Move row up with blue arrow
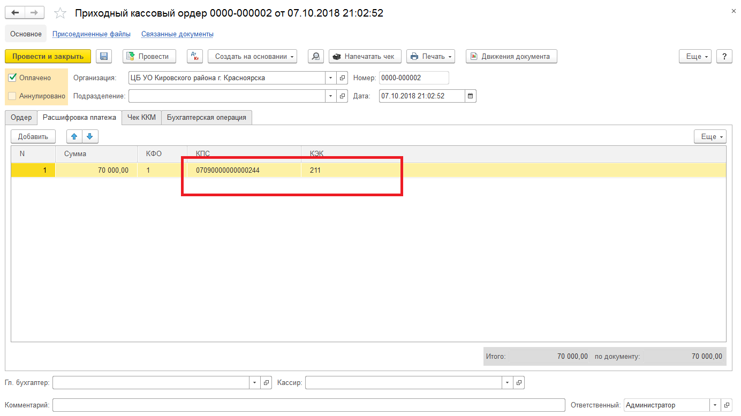The width and height of the screenshot is (741, 416). pos(74,136)
